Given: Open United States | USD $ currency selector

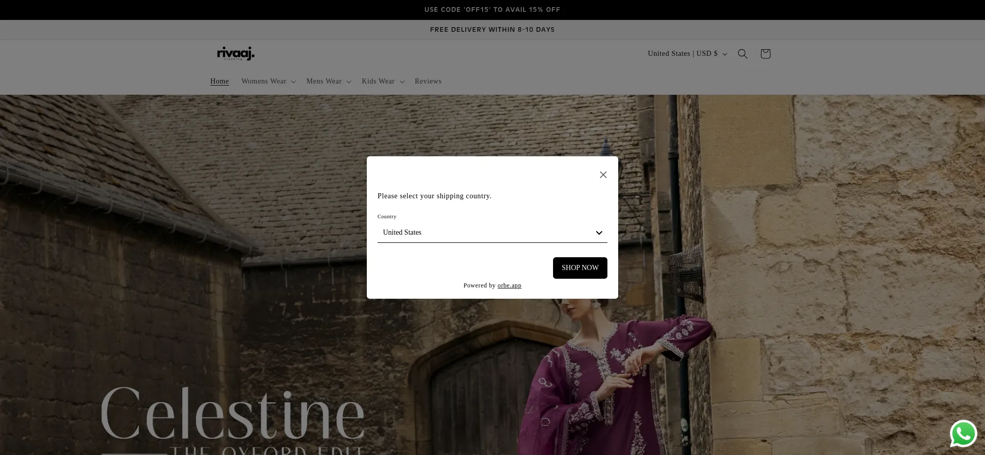Looking at the screenshot, I should point(687,54).
